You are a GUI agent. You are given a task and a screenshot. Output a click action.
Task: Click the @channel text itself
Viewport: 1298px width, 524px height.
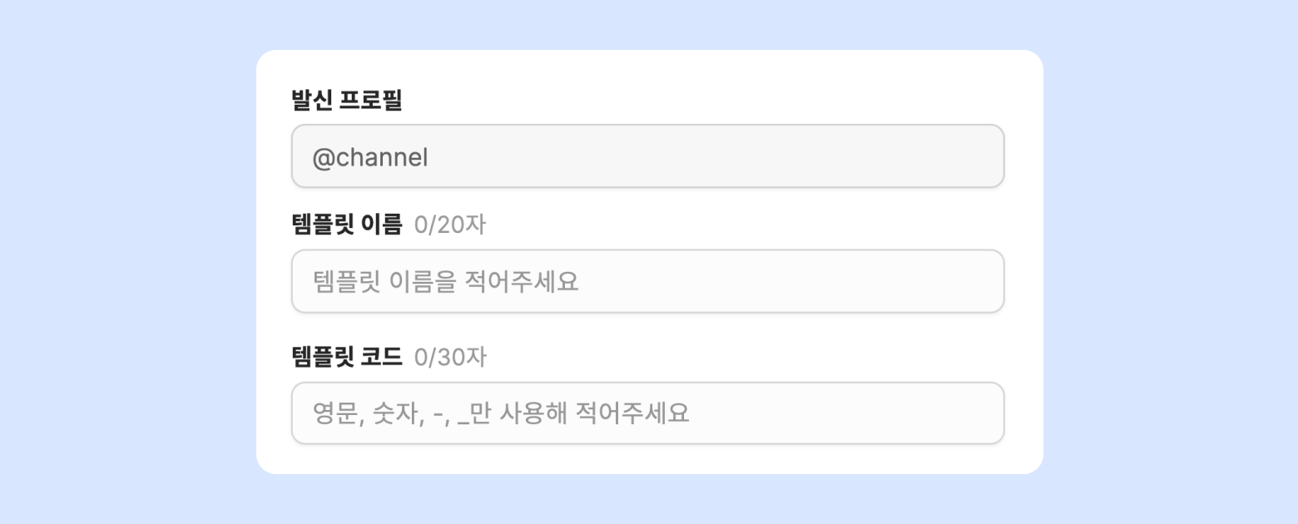369,157
